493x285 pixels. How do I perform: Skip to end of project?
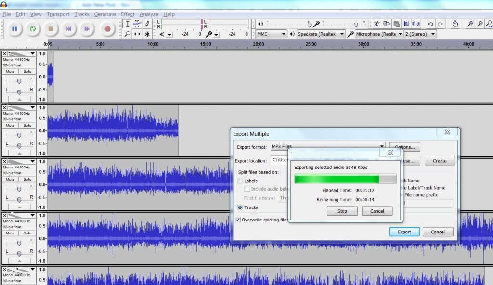(x=87, y=29)
